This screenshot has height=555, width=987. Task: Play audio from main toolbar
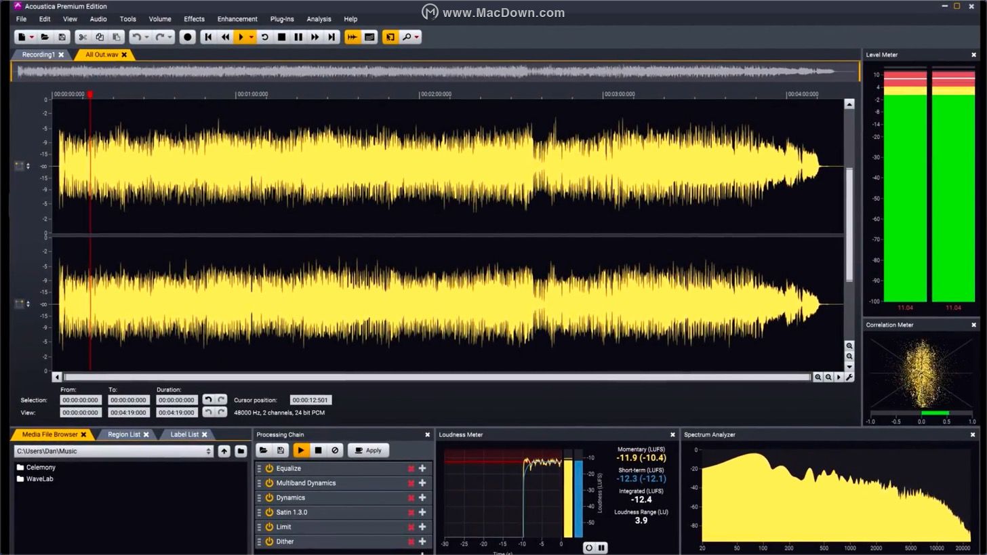(241, 37)
